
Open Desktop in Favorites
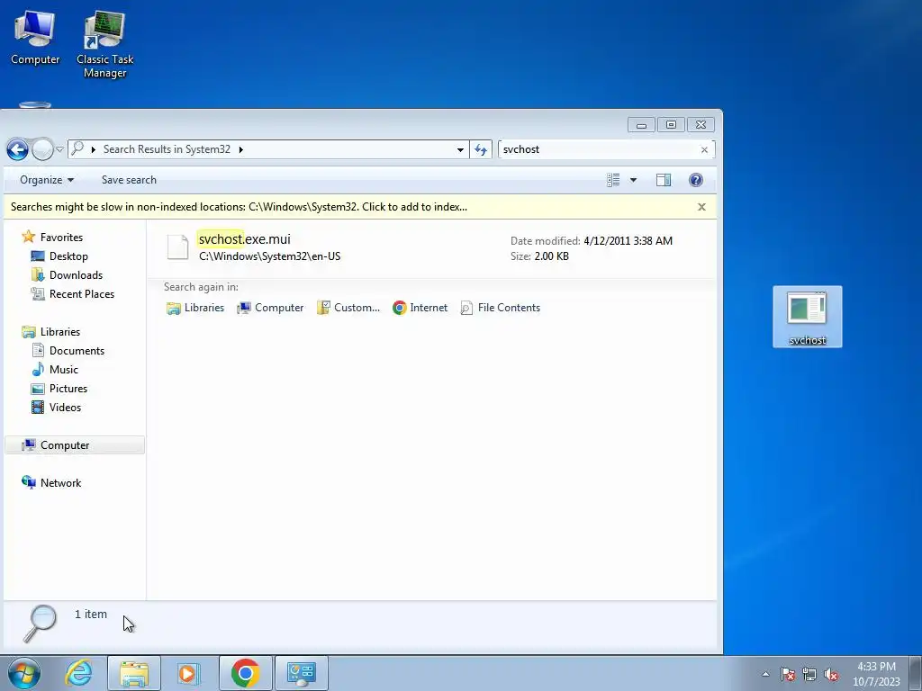pyautogui.click(x=68, y=256)
